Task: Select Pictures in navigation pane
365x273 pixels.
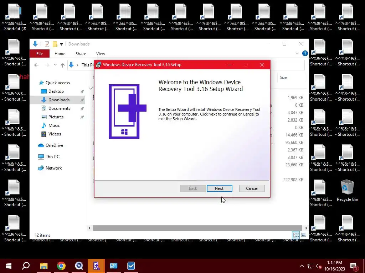Action: pyautogui.click(x=56, y=117)
